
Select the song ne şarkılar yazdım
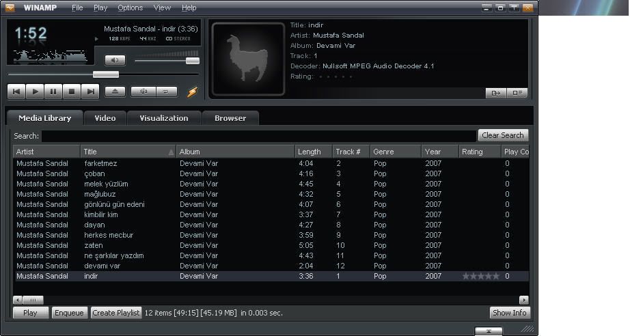271,255
